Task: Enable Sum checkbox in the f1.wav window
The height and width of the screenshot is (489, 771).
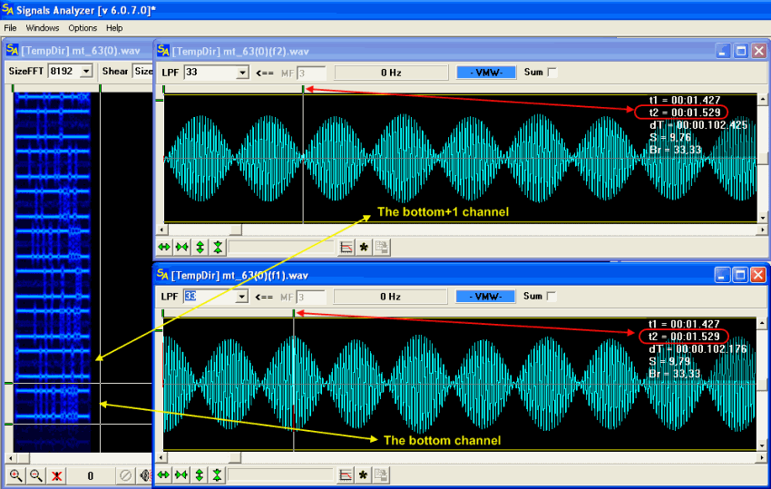Action: point(551,296)
